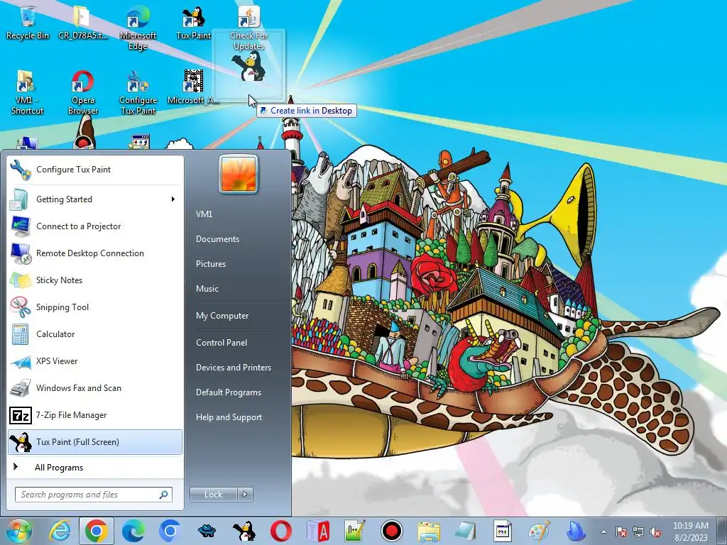Image resolution: width=727 pixels, height=545 pixels.
Task: Open the UFO icon app in taskbar
Action: tap(207, 531)
